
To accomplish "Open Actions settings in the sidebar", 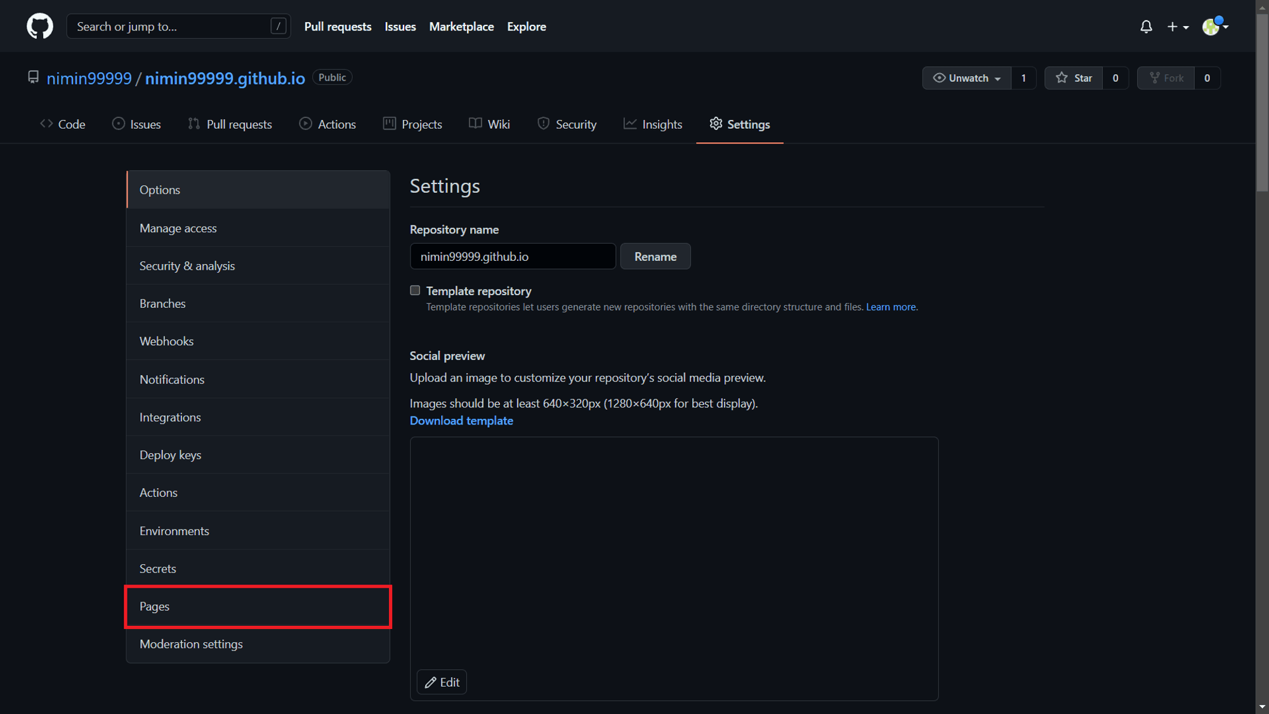I will (x=258, y=493).
